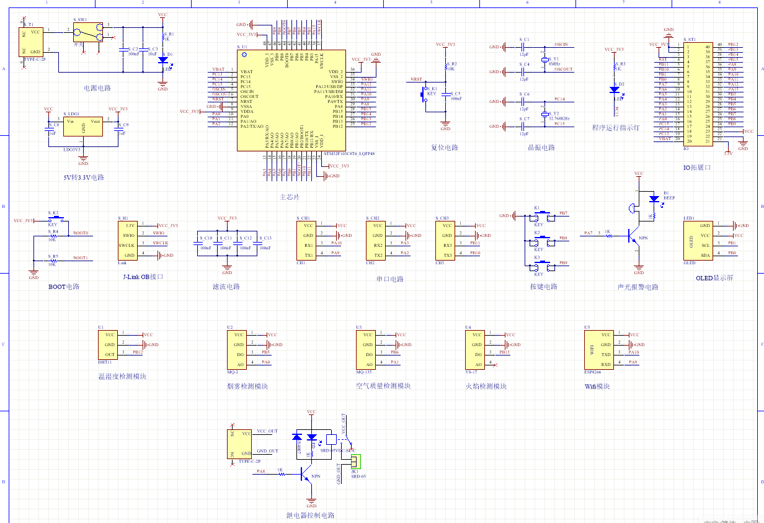This screenshot has width=764, height=523.
Task: Select the U5 ESP8266 WIFI module
Action: (x=599, y=350)
